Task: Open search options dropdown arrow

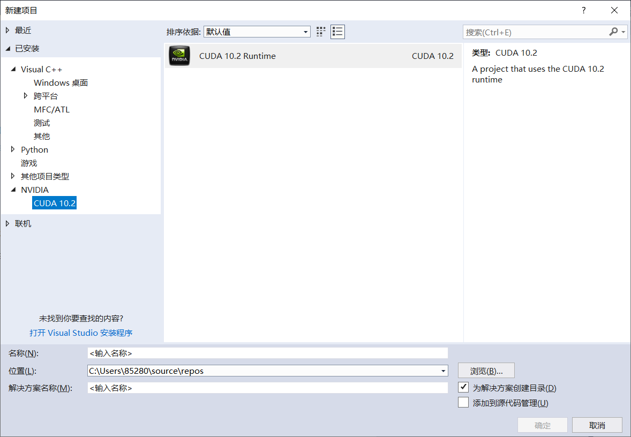Action: coord(624,32)
